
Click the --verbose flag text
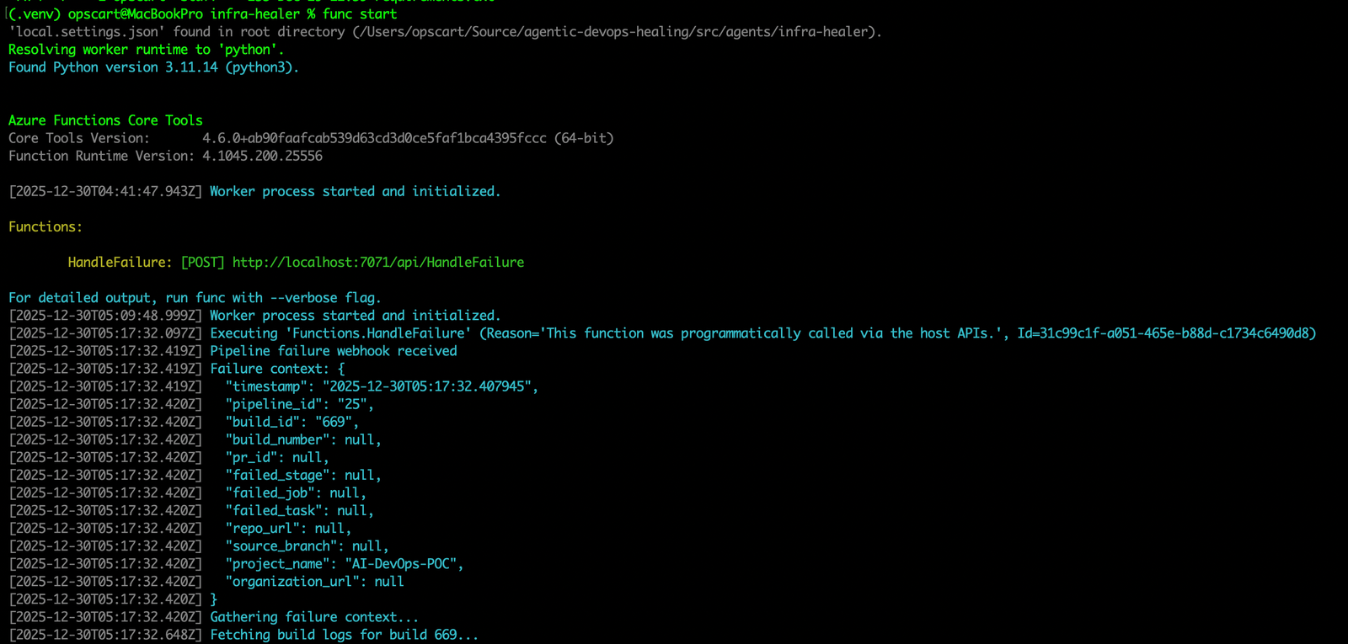pos(304,298)
